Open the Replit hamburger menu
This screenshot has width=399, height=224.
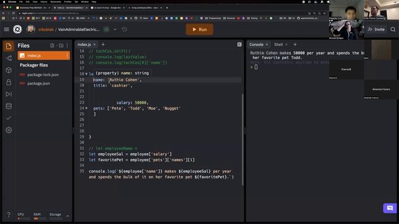click(x=6, y=29)
